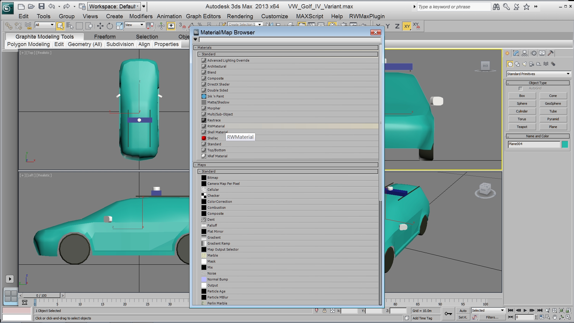574x323 pixels.
Task: Select the RWMaterial entry in the list
Action: [x=216, y=126]
